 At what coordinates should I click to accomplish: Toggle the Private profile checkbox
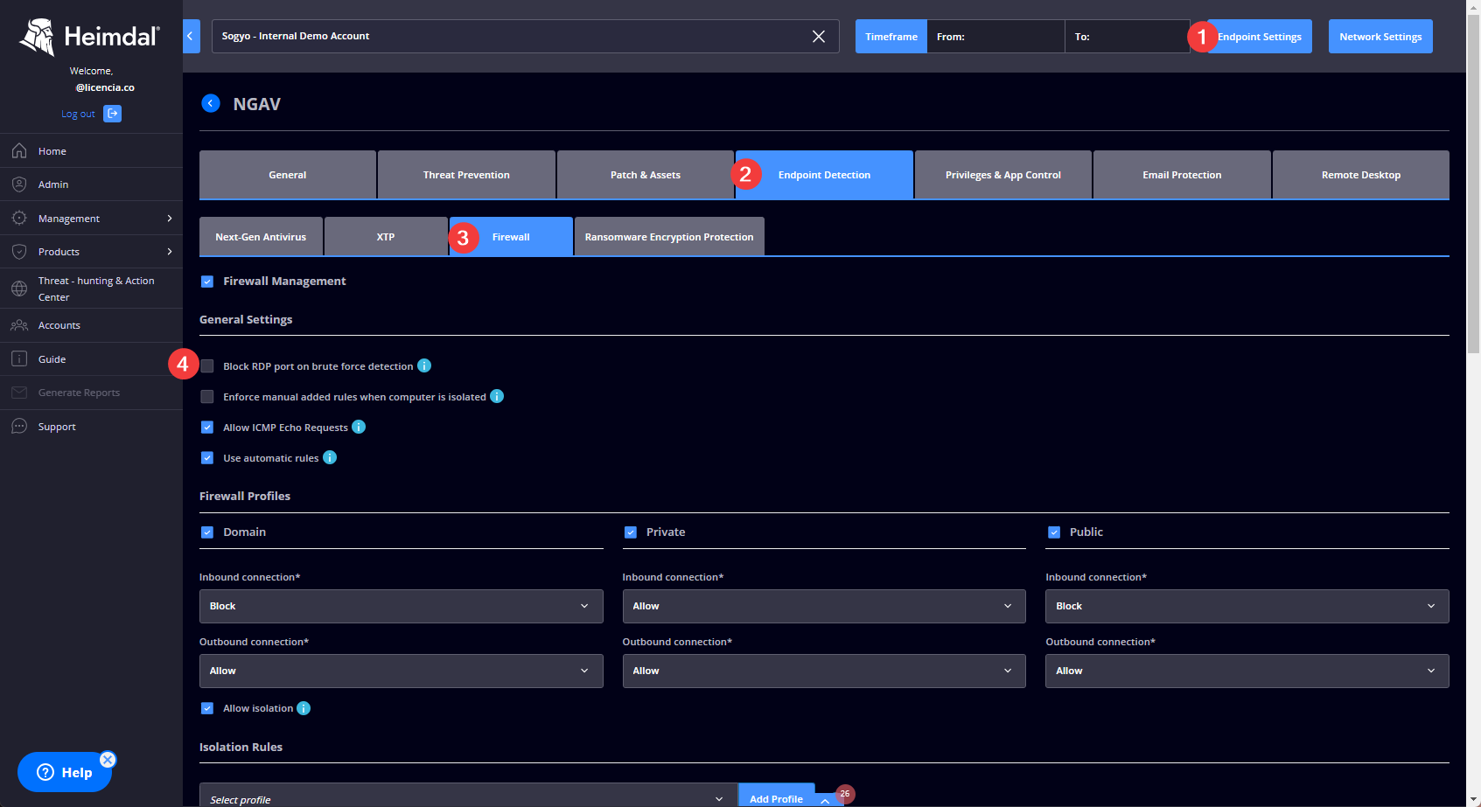pos(631,532)
